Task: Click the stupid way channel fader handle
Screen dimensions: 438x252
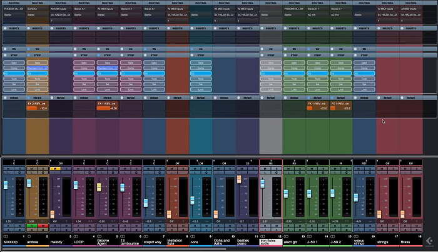Action: point(146,203)
